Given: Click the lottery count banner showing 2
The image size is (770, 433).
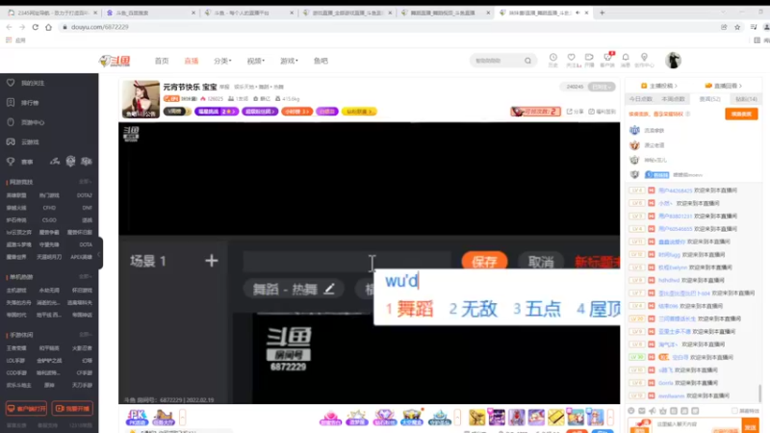Looking at the screenshot, I should (535, 112).
